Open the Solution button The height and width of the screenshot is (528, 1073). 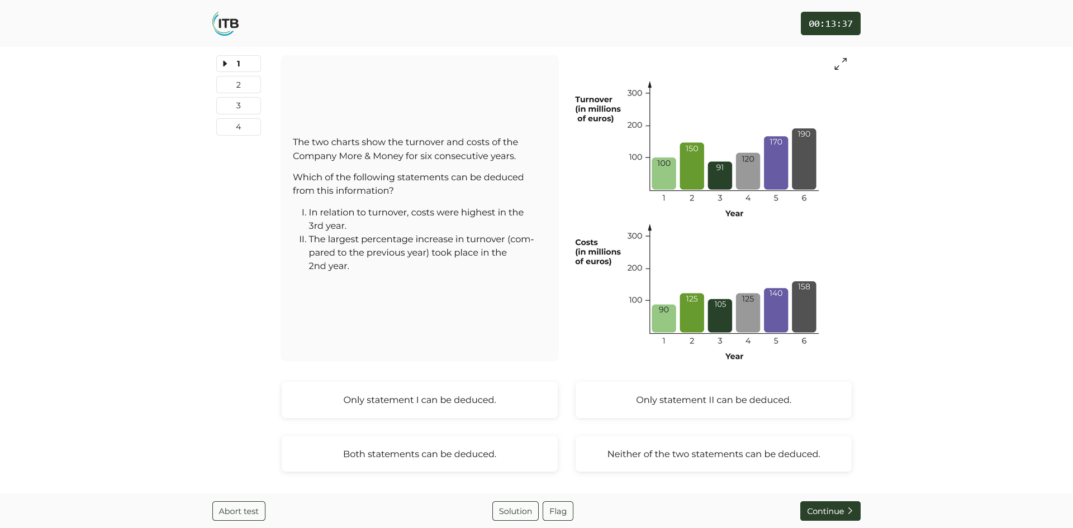coord(515,511)
